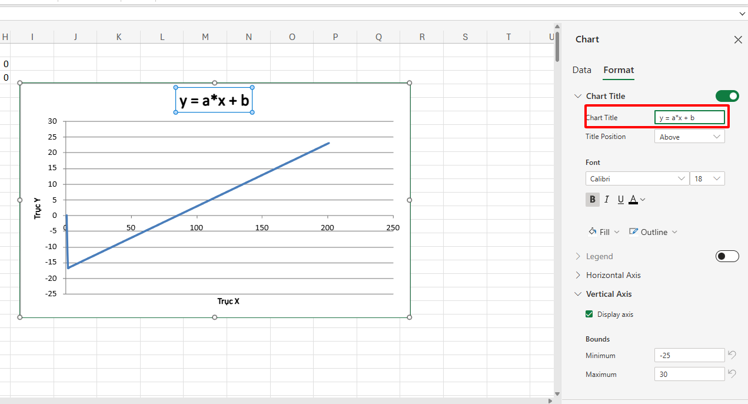Viewport: 748px width, 404px height.
Task: Toggle Bold formatting
Action: point(593,200)
